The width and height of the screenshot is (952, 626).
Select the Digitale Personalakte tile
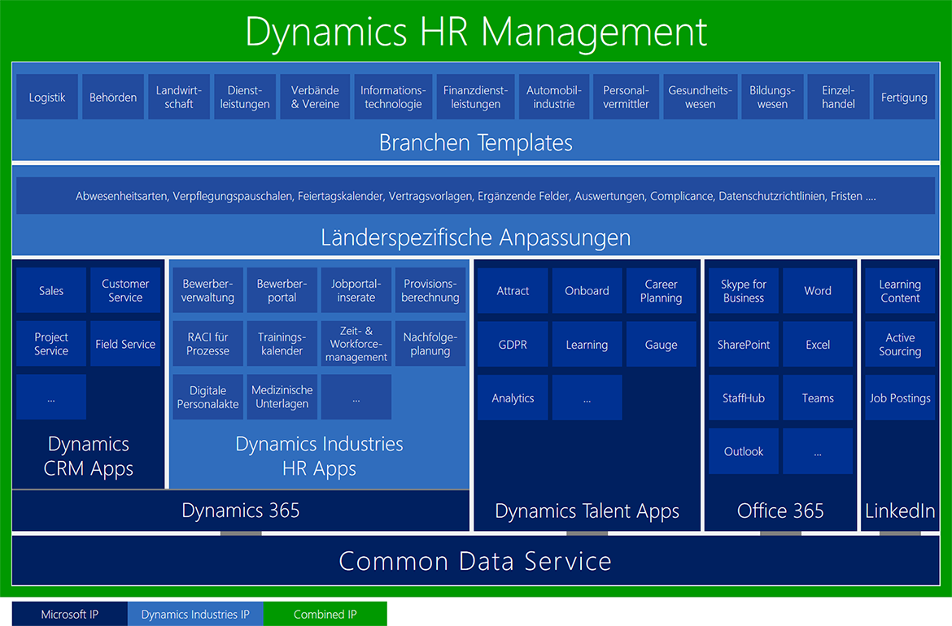tap(208, 398)
